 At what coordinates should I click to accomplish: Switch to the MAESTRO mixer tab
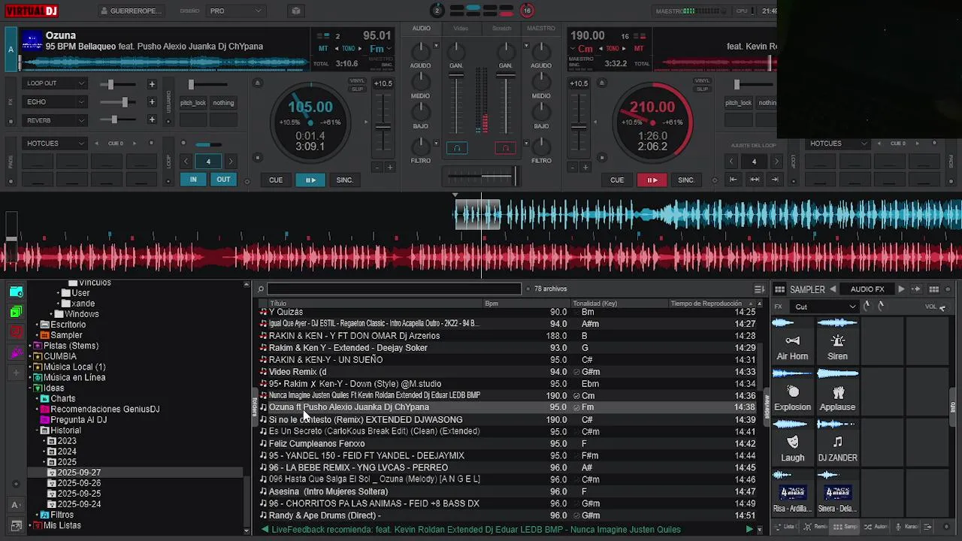[x=541, y=28]
